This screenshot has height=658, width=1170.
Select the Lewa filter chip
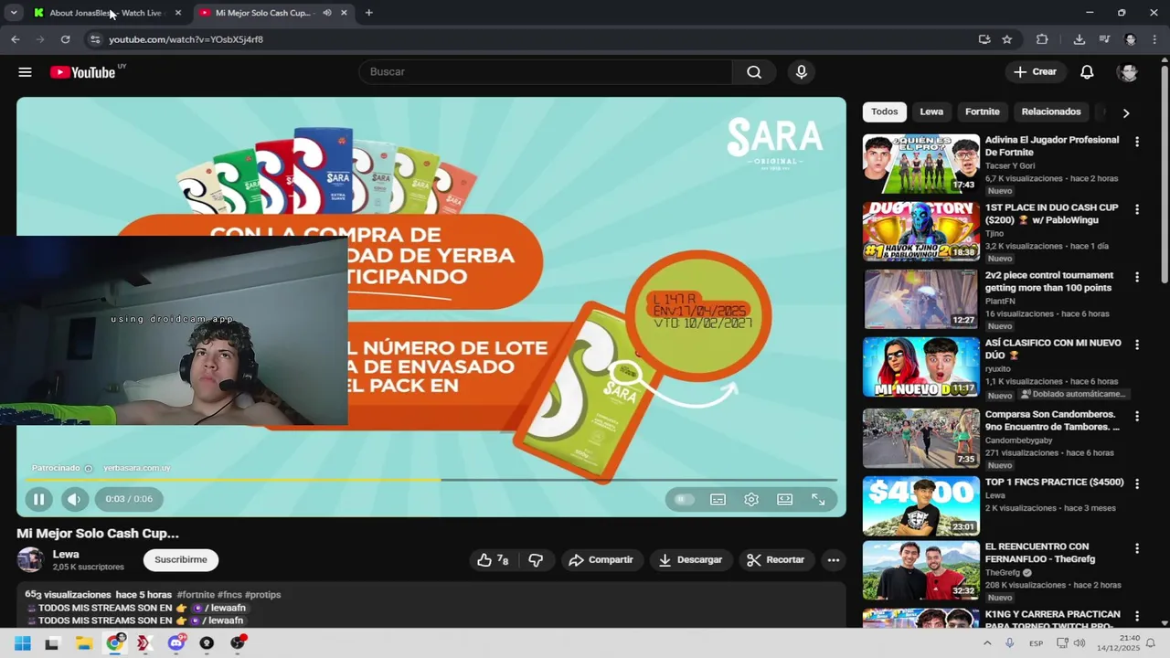(x=931, y=111)
